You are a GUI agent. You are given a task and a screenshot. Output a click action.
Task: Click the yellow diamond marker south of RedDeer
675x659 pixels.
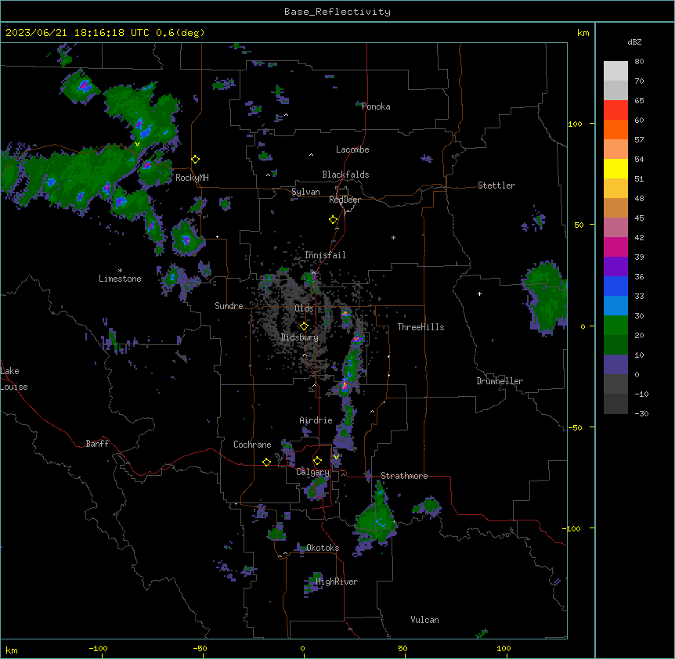[x=334, y=220]
